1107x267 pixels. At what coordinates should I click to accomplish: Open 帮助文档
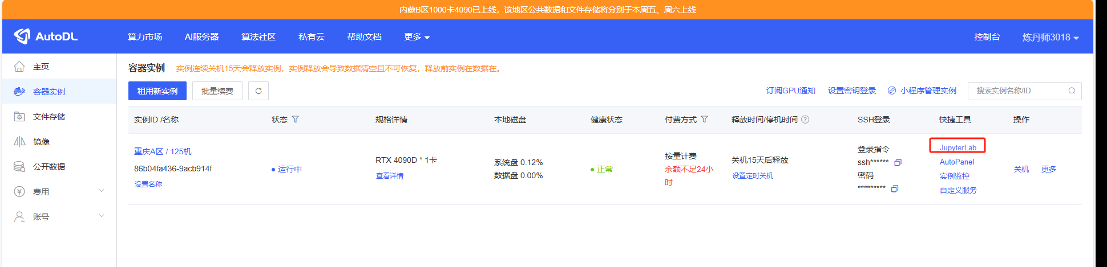tap(364, 37)
